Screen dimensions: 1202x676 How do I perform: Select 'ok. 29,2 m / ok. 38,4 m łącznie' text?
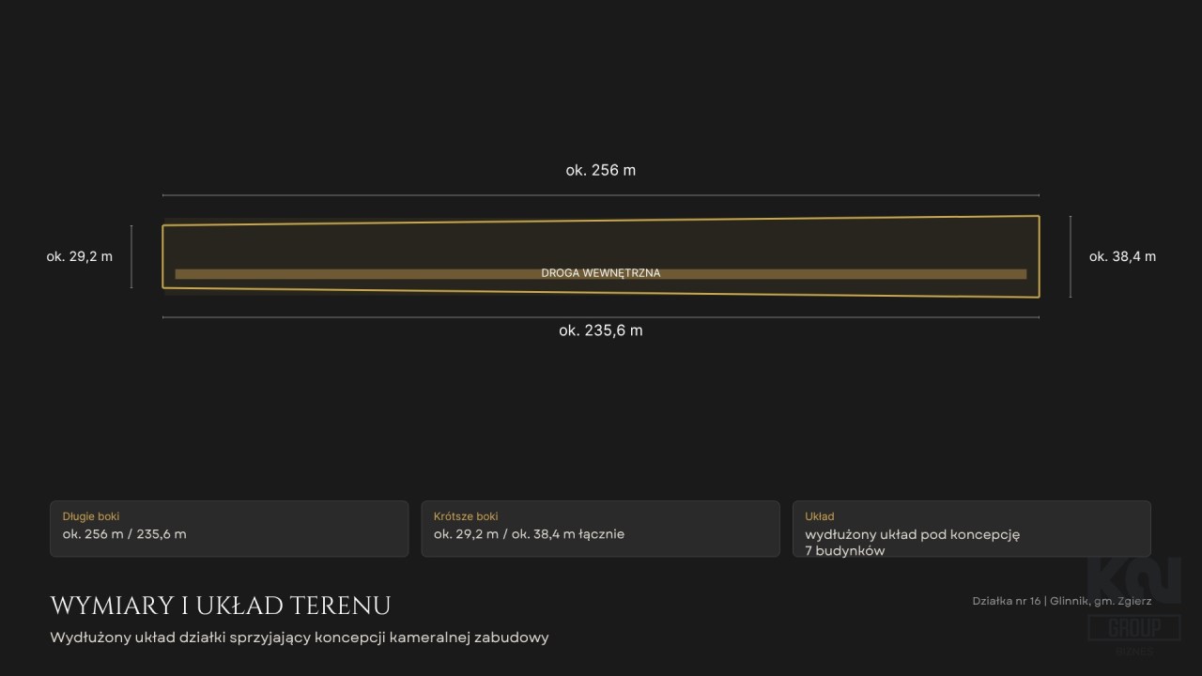[529, 534]
